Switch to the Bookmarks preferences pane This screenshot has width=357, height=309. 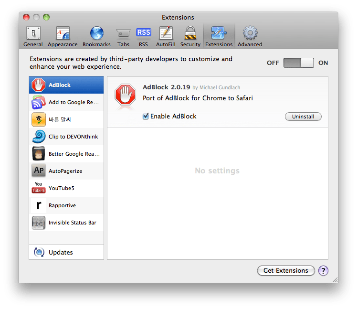(x=96, y=36)
